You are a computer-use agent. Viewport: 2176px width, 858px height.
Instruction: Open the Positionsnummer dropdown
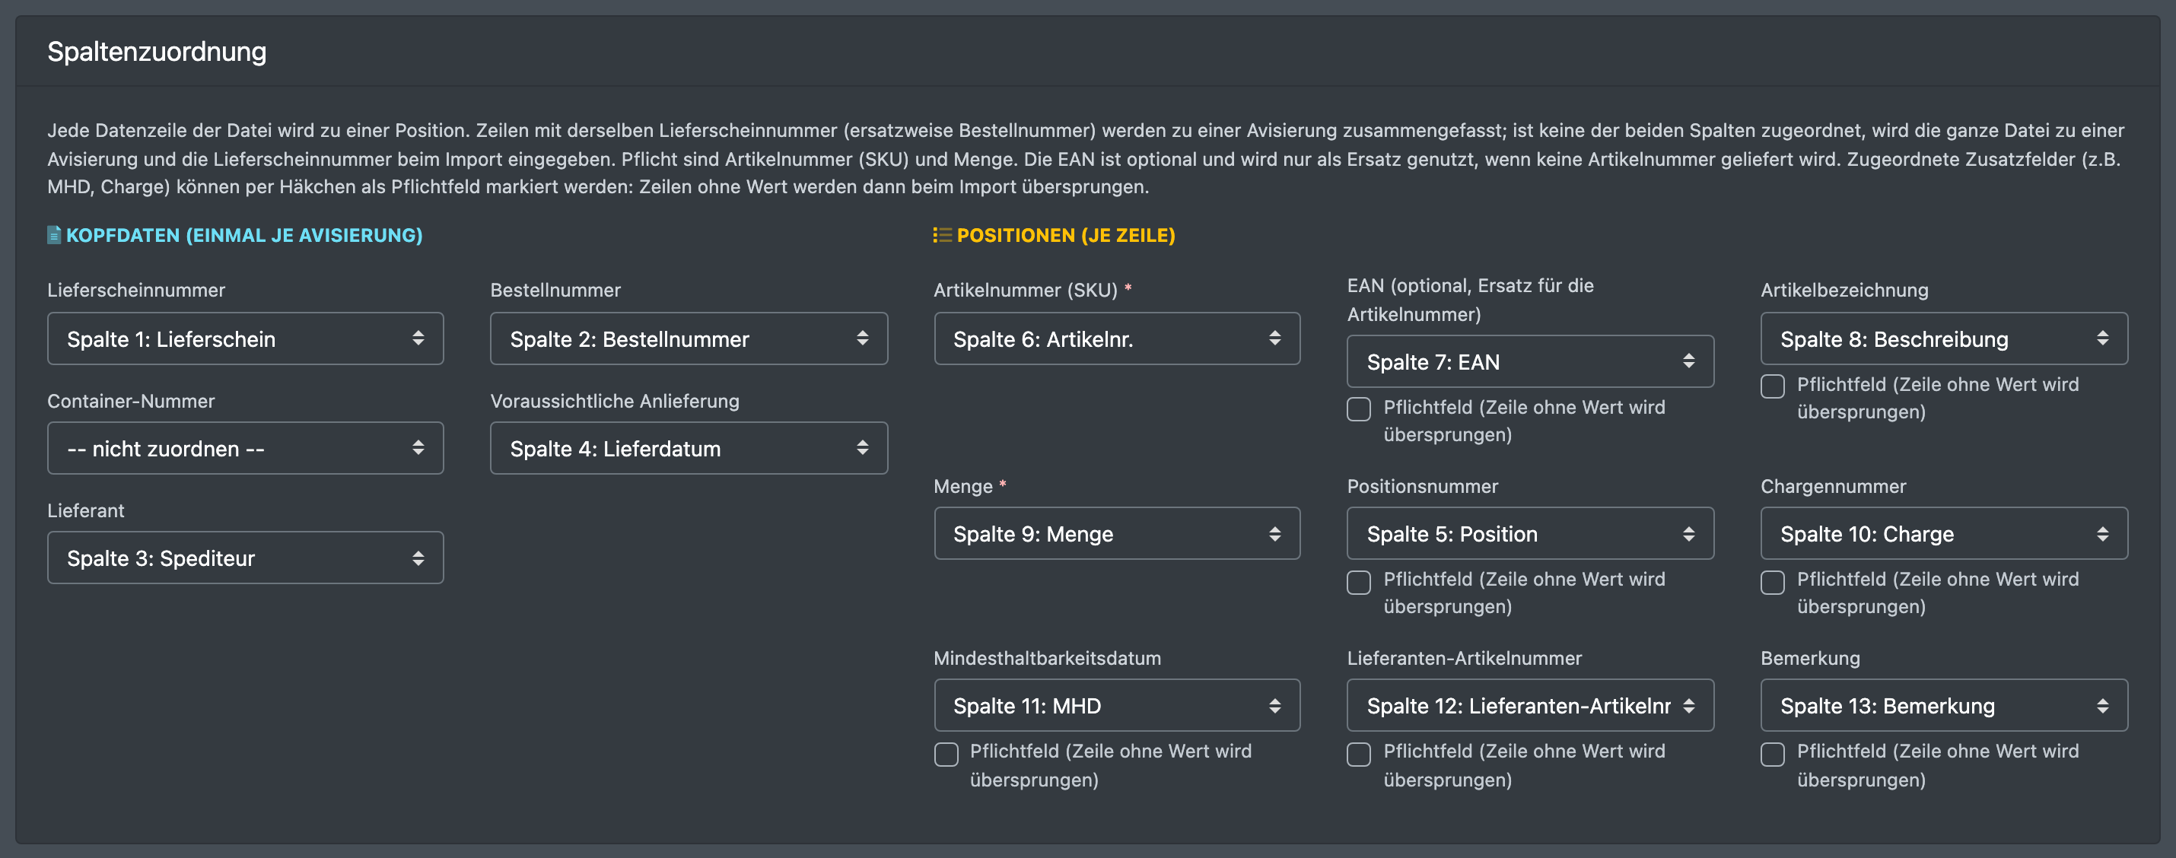pyautogui.click(x=1530, y=534)
